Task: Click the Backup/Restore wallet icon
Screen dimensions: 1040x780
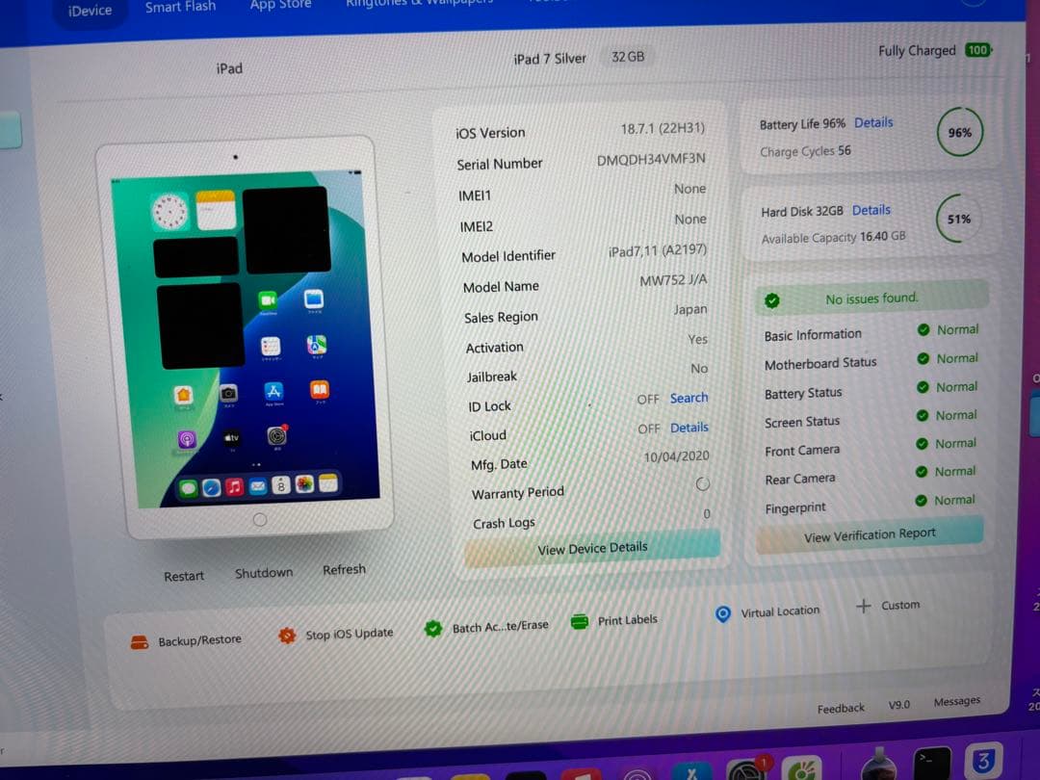Action: pyautogui.click(x=139, y=639)
